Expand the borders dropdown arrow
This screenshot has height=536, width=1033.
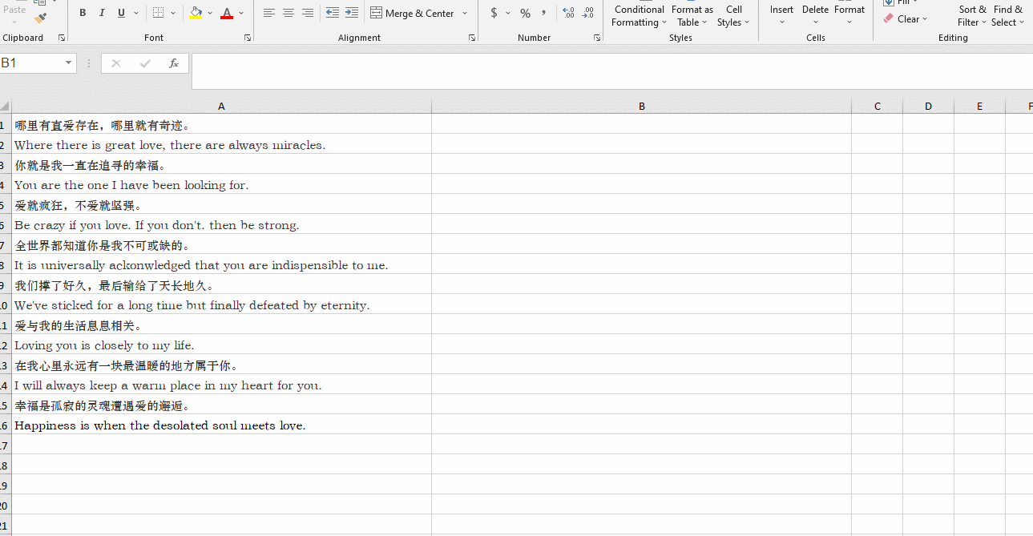coord(173,13)
